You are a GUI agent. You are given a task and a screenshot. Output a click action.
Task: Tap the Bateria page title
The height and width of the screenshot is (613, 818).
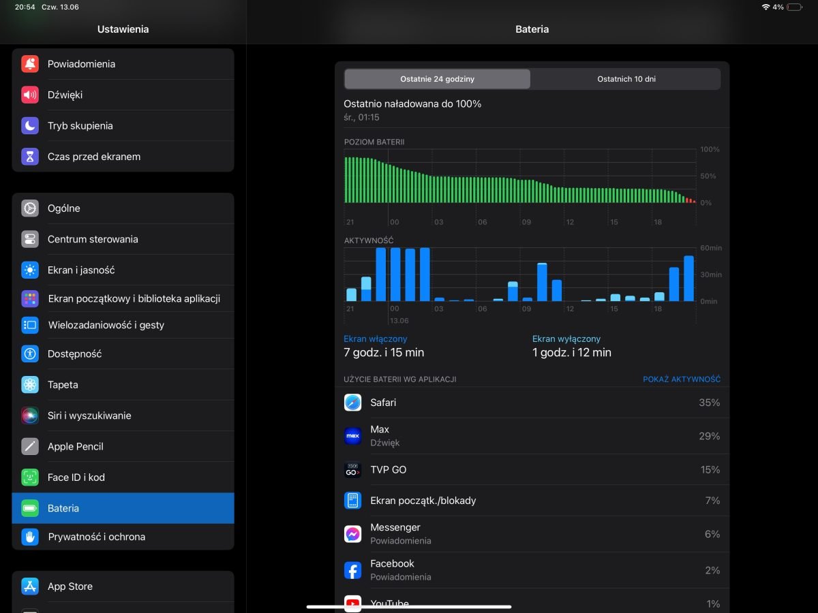point(532,29)
